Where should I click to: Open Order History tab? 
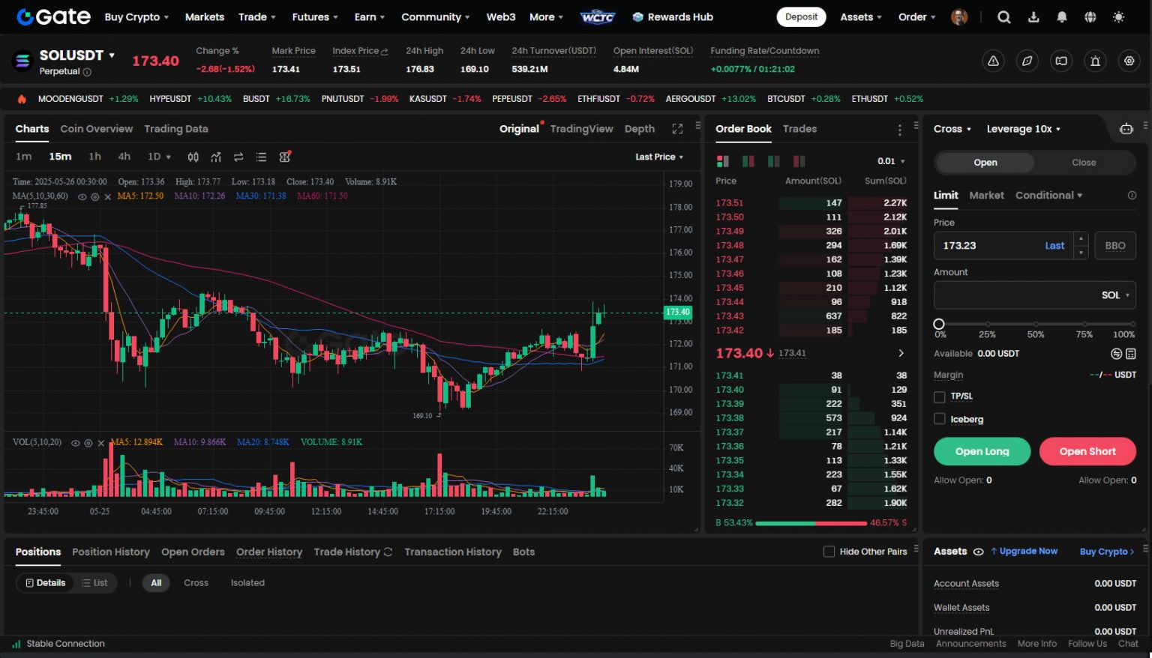[x=269, y=552]
